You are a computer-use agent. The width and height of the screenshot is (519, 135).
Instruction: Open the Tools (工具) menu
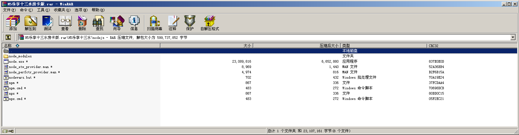(x=43, y=10)
